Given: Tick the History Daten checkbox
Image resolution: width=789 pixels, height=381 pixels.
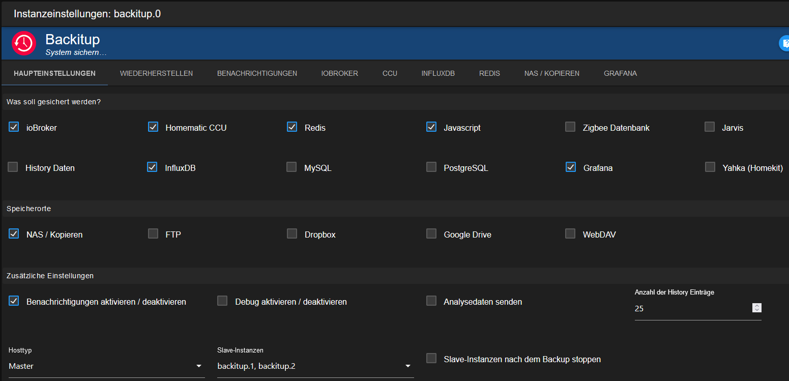Looking at the screenshot, I should point(13,167).
